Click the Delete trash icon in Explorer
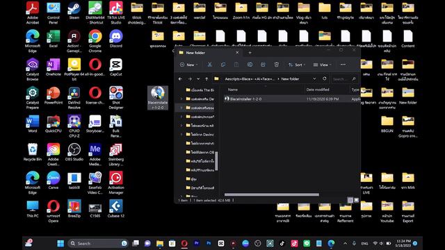Viewport: 445px width, 250px height. (277, 65)
